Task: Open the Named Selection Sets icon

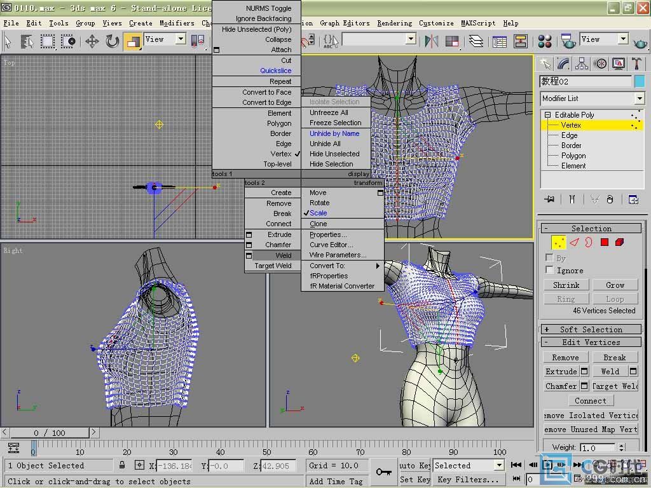Action: 331,41
